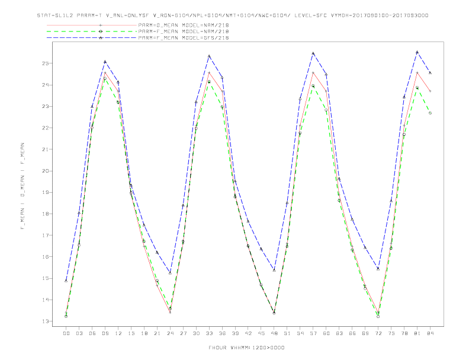Click x-axis forecast hour label 72

click(x=378, y=333)
